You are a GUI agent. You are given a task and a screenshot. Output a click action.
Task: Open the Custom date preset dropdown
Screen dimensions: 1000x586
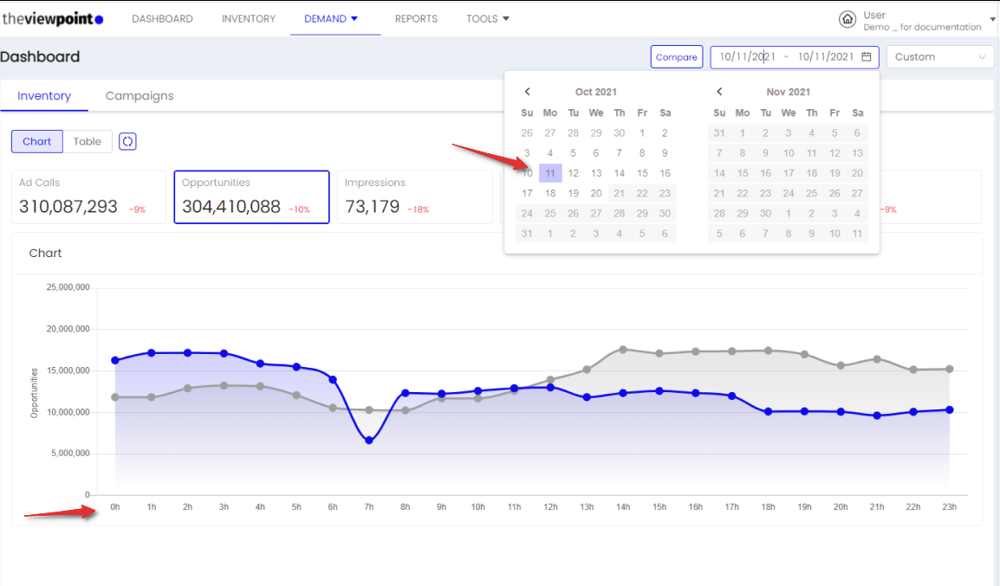click(940, 56)
